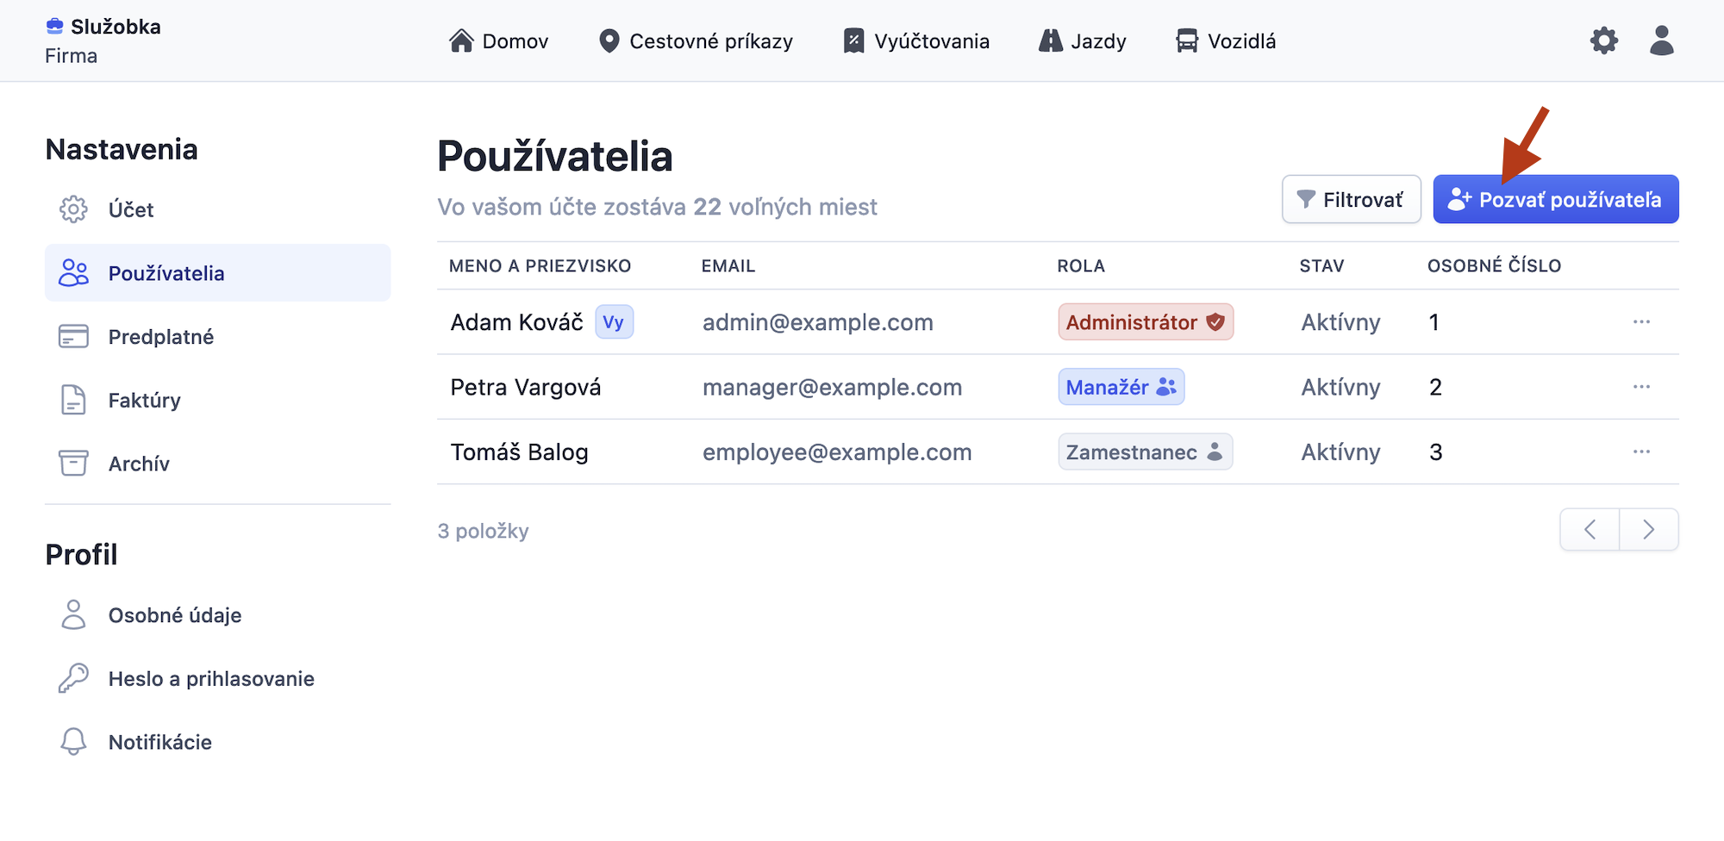1724x841 pixels.
Task: Open the actions menu for Tomáš Balog
Action: tap(1641, 451)
